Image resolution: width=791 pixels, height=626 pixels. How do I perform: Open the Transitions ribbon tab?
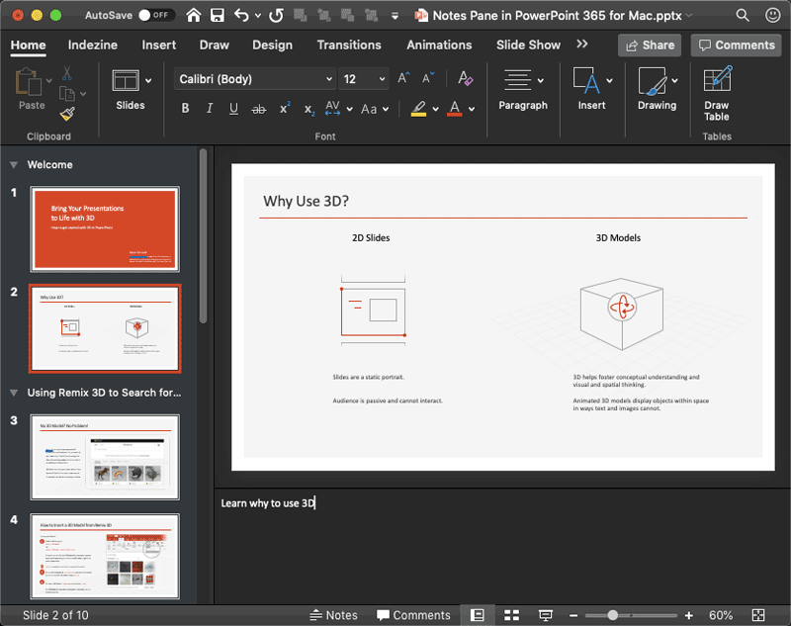349,45
